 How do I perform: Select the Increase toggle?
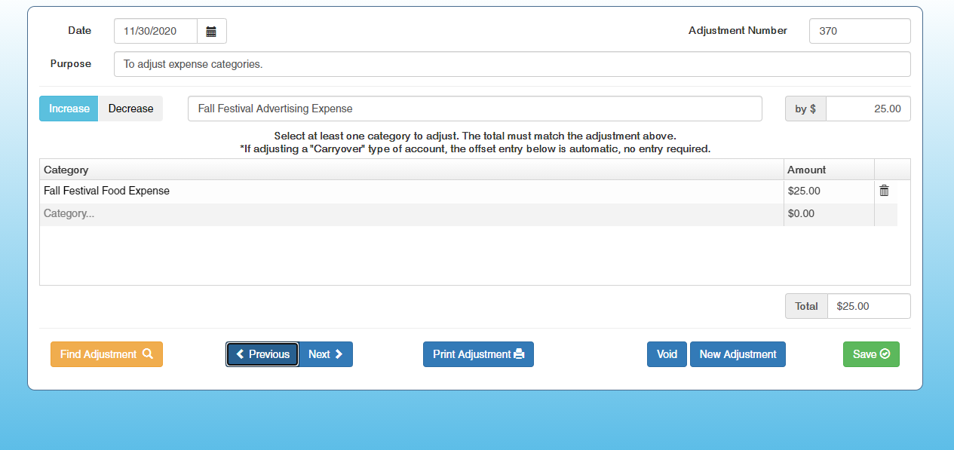coord(69,109)
